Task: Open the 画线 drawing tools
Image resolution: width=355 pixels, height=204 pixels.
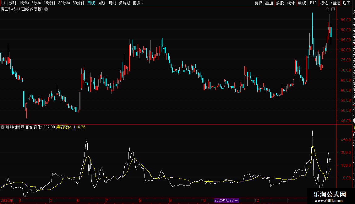Action: point(302,3)
